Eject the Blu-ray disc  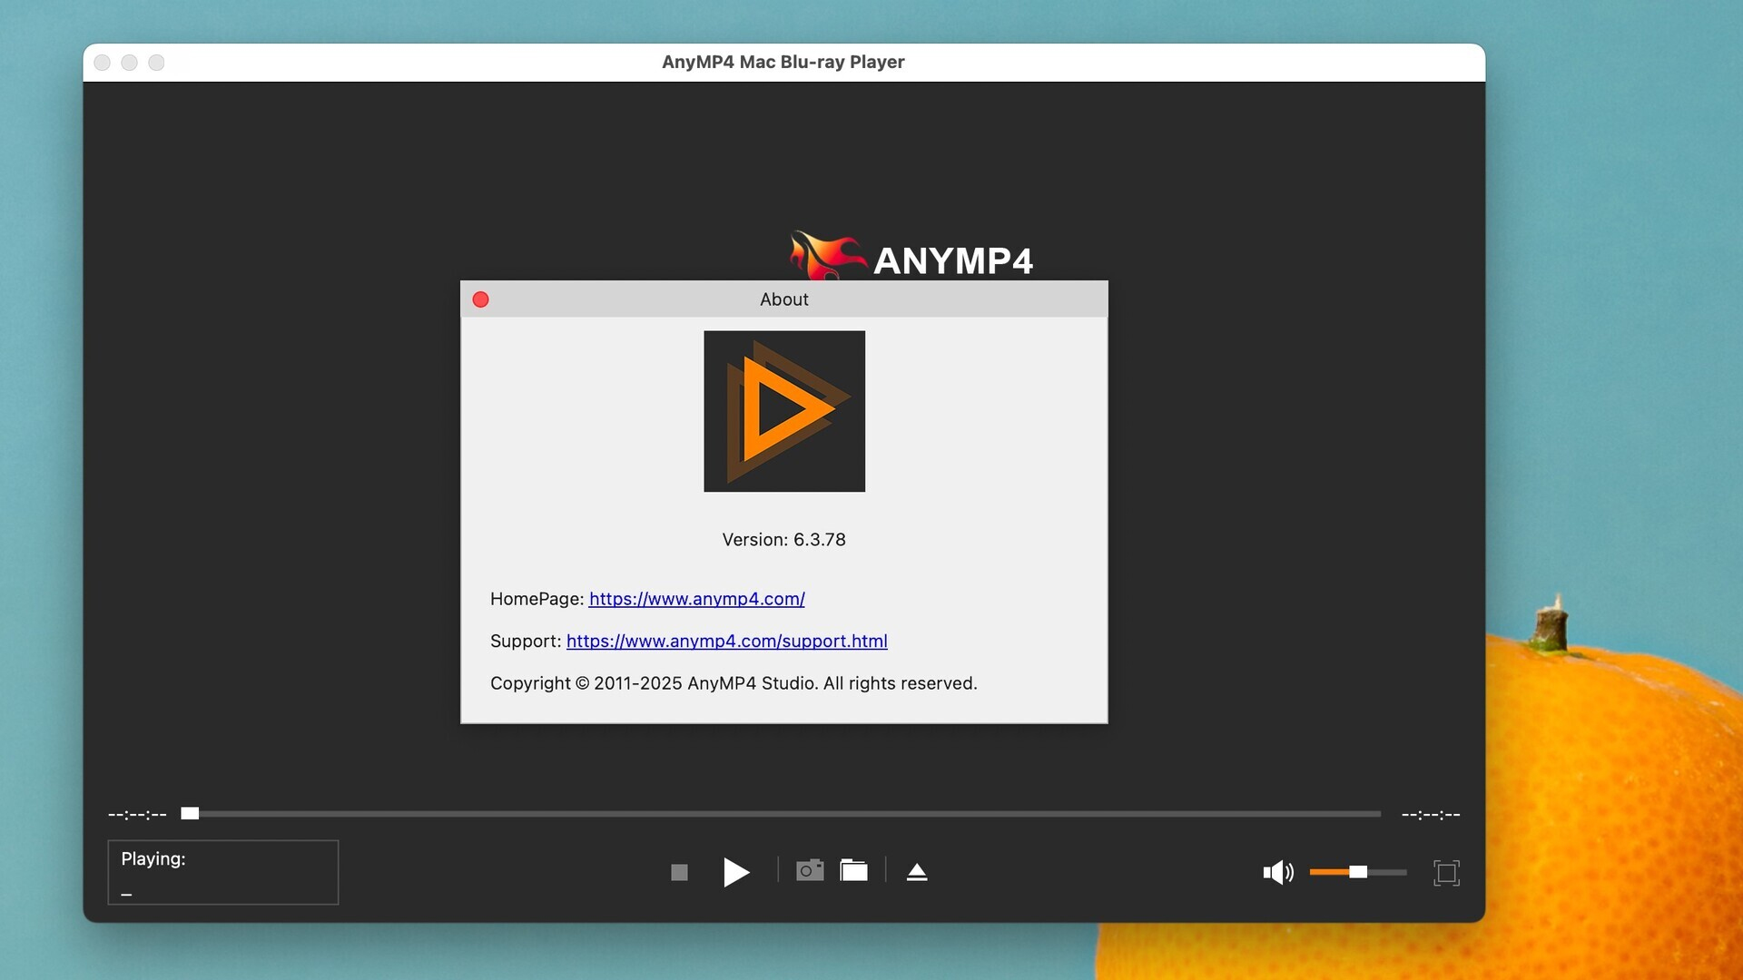[x=917, y=869]
